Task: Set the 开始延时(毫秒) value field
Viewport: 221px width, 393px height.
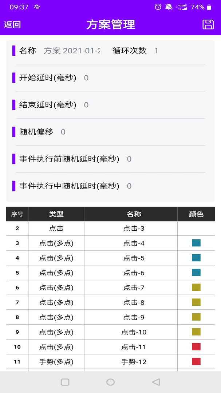Action: [x=86, y=78]
